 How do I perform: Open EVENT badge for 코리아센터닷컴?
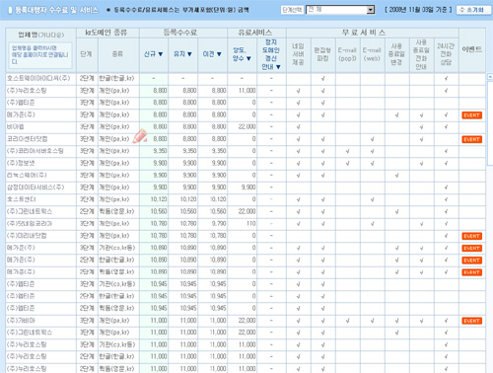coord(471,139)
